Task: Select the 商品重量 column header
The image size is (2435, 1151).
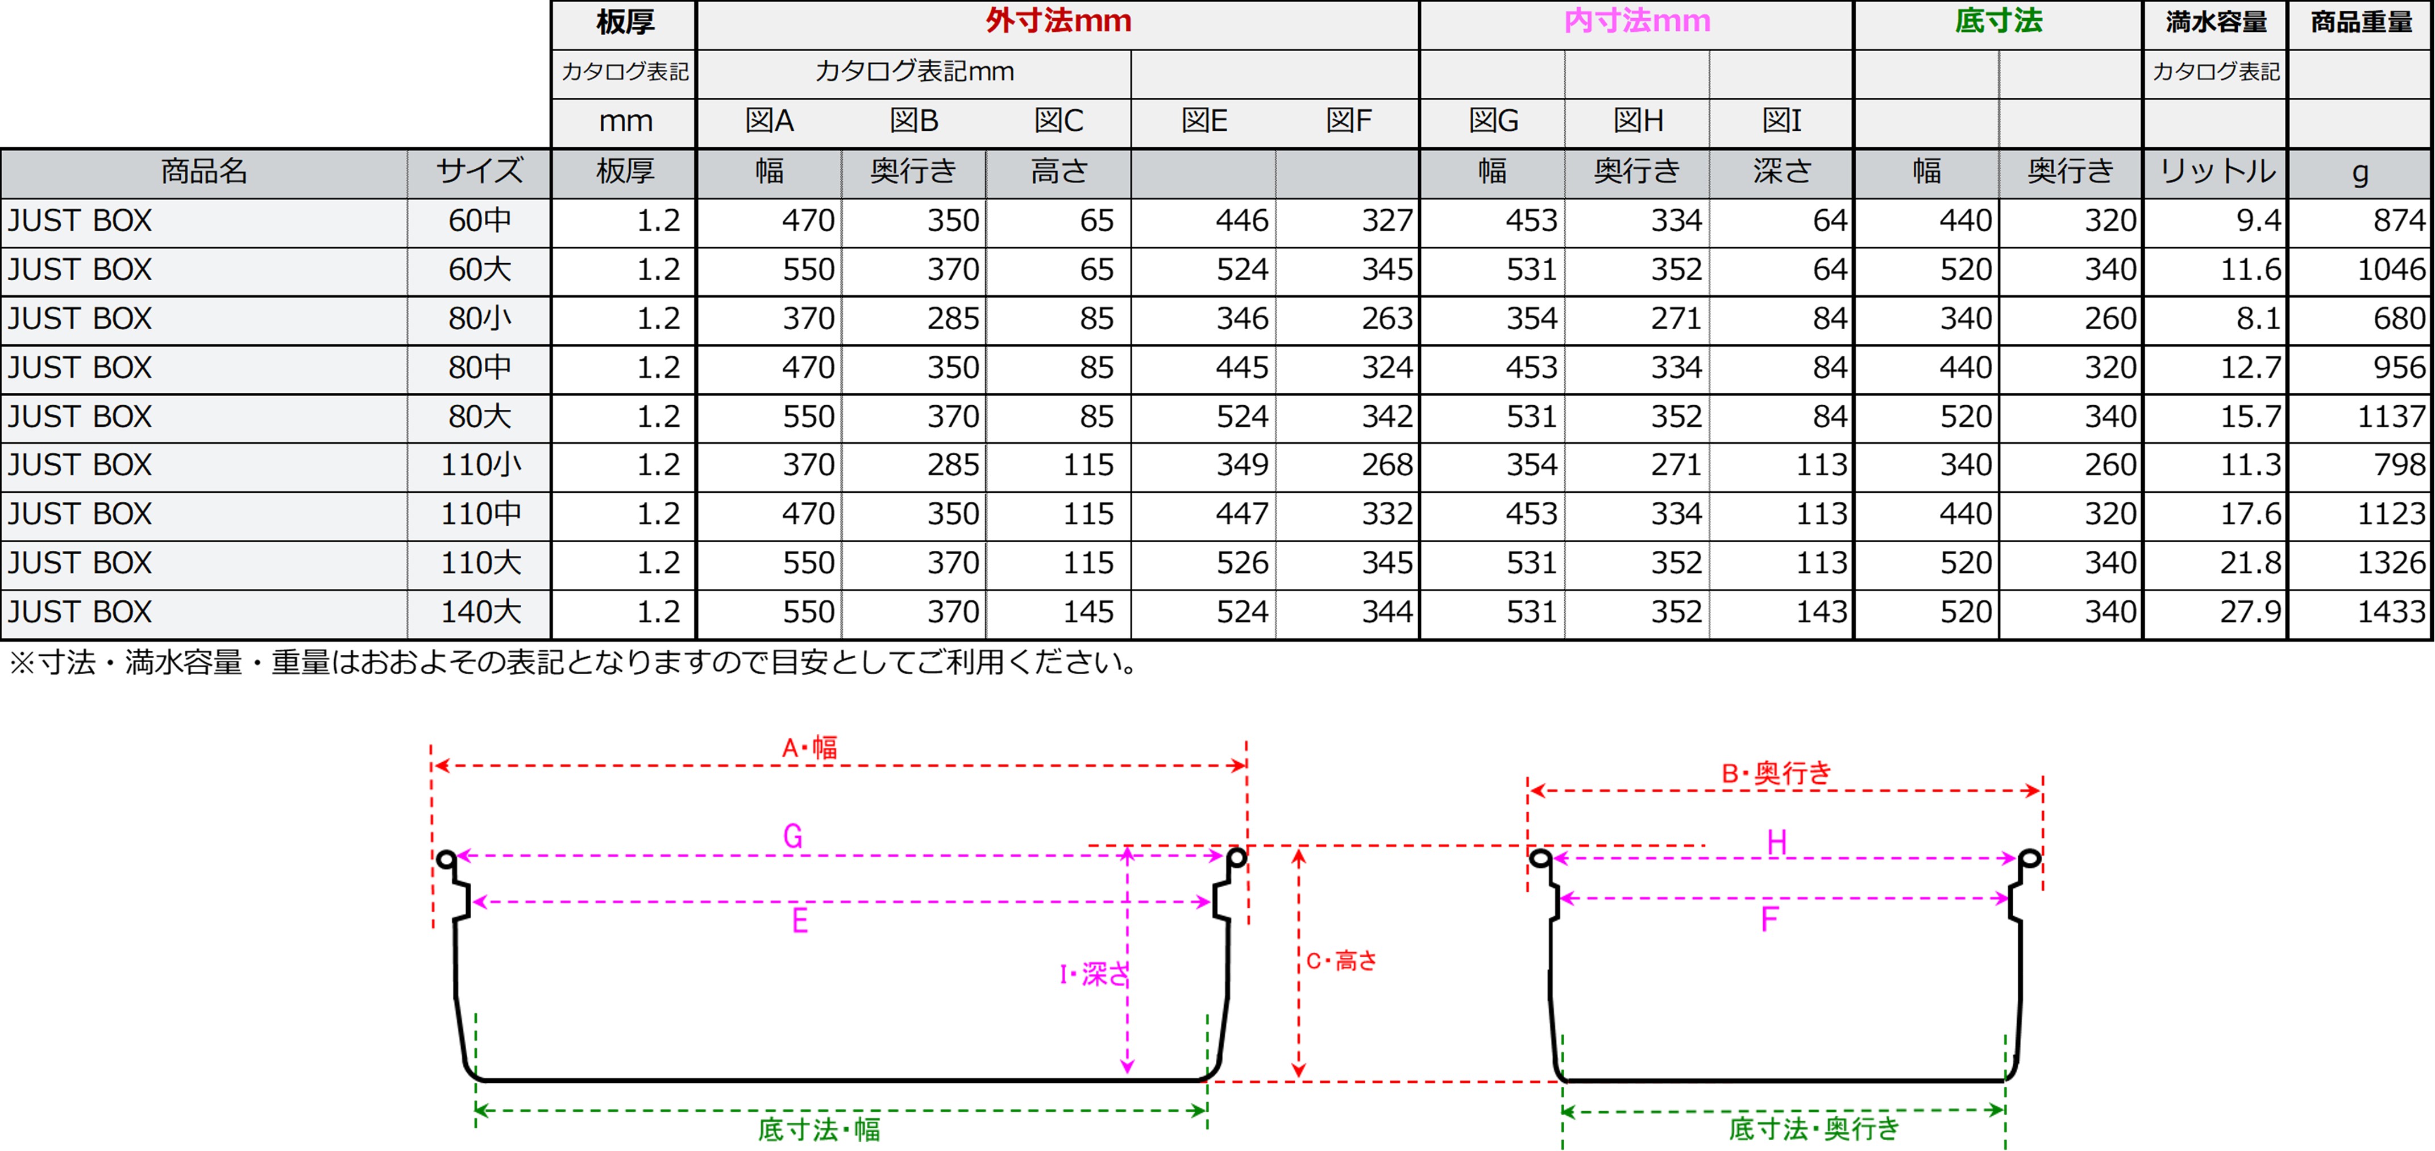Action: click(x=2361, y=22)
